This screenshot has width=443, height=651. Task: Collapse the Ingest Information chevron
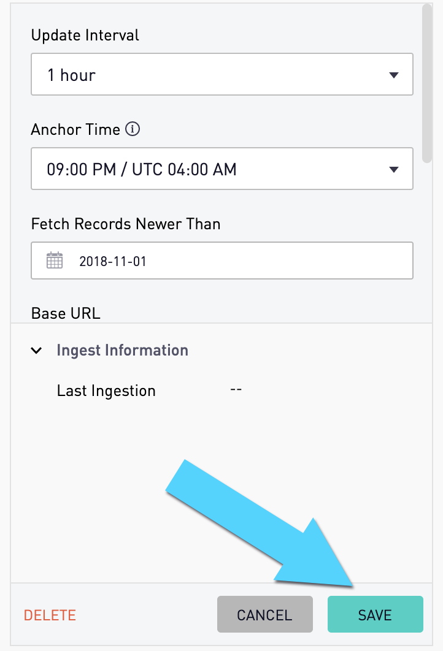coord(37,351)
